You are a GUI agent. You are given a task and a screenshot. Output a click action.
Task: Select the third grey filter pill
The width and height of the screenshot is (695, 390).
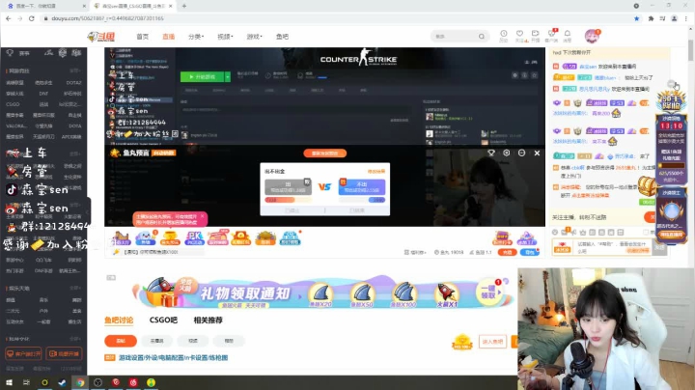coord(193,341)
